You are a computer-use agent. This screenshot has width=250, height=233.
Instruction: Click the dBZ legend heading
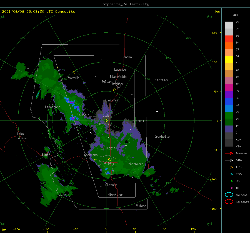236,15
